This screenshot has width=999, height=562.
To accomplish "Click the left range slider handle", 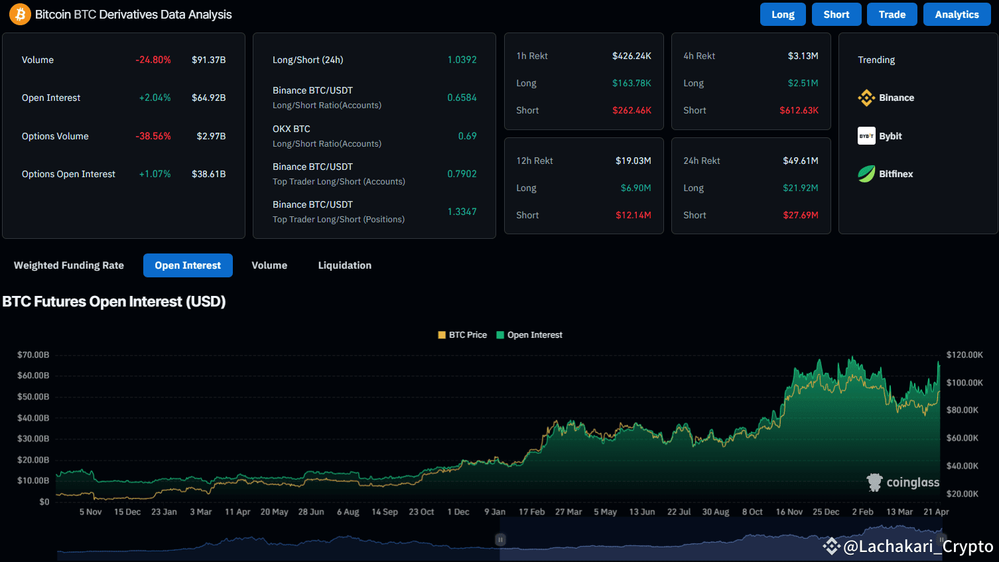I will (x=501, y=539).
